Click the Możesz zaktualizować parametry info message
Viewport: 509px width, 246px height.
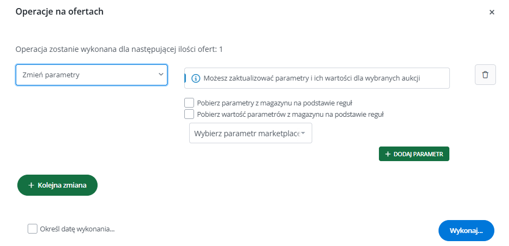313,78
